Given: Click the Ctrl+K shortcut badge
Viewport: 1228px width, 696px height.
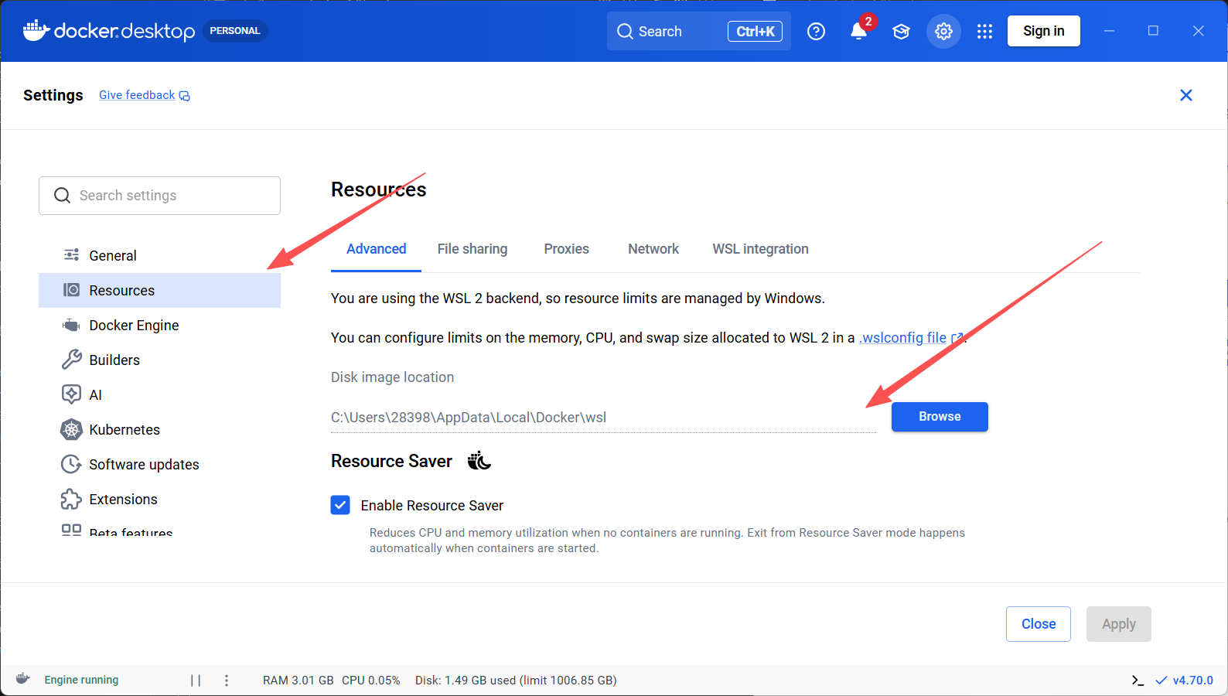Looking at the screenshot, I should click(755, 32).
